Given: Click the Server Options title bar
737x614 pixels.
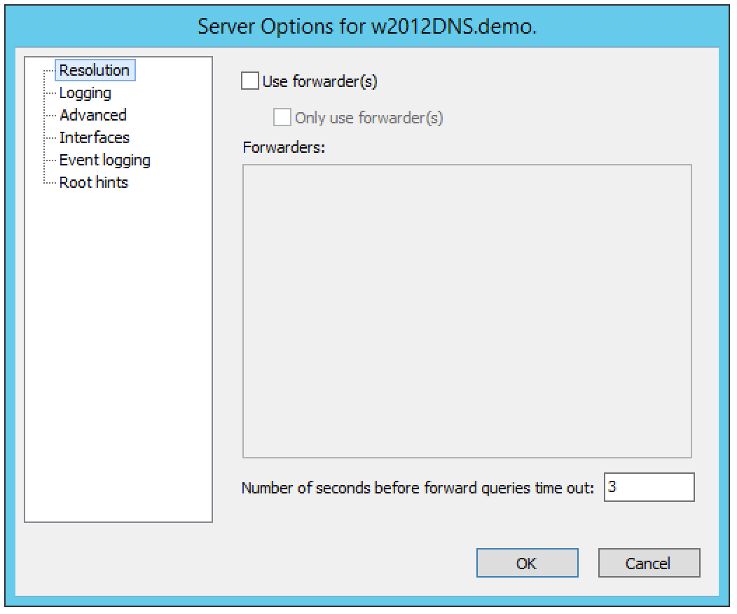Looking at the screenshot, I should pos(368,27).
